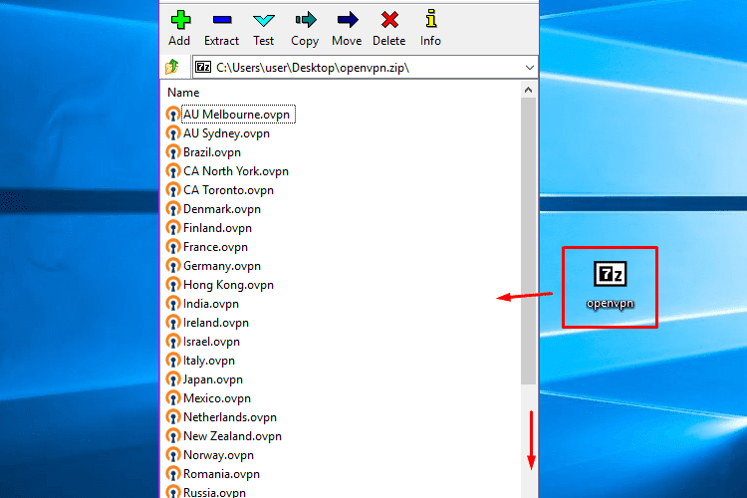The image size is (747, 498).
Task: Click the 7z icon in address bar
Action: point(203,67)
